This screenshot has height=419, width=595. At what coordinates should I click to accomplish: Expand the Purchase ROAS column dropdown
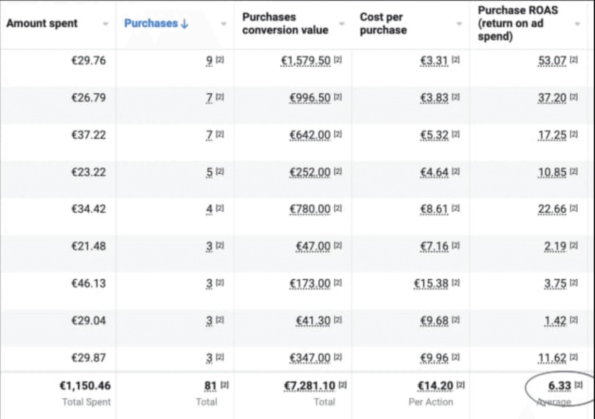(577, 24)
